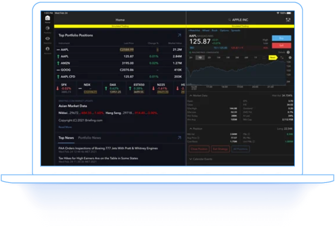This screenshot has width=335, height=227.
Task: Select the 3M chart timeframe
Action: [237, 58]
